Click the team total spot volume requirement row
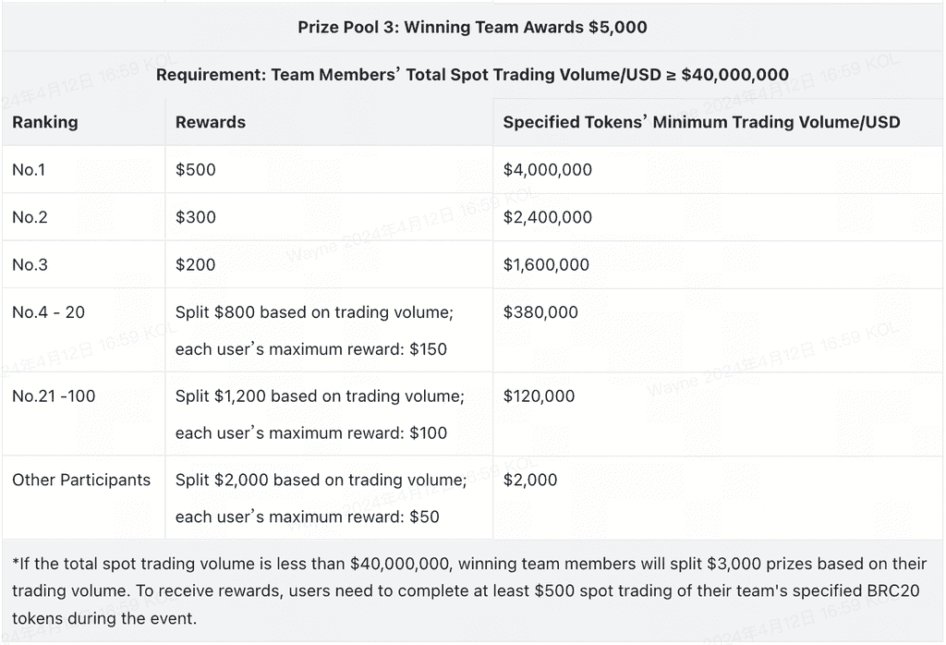This screenshot has width=946, height=645. pyautogui.click(x=472, y=75)
